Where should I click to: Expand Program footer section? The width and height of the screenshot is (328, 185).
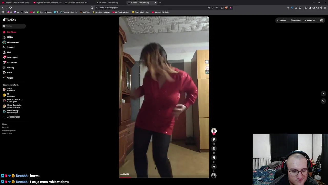pyautogui.click(x=6, y=127)
